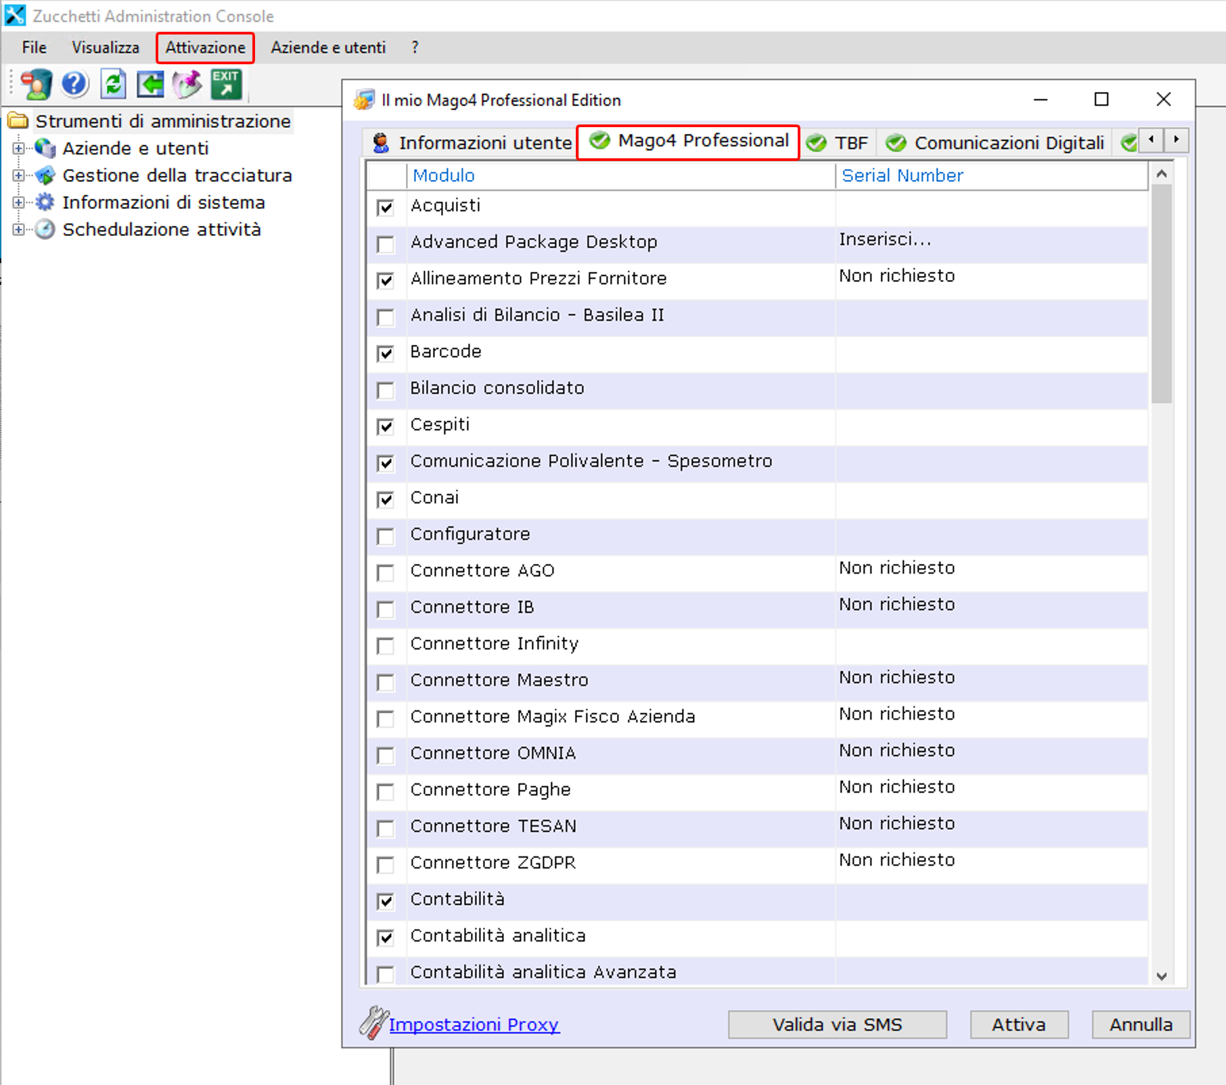Open the Visualizza menu
The width and height of the screenshot is (1226, 1085).
click(x=106, y=47)
